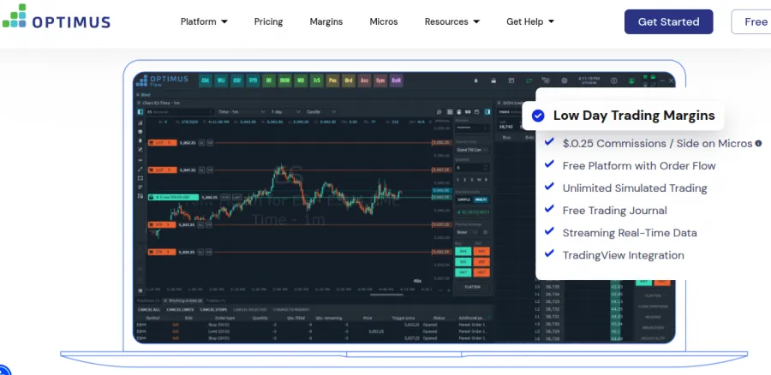The image size is (771, 375).
Task: Click the notification bell icon in the platform
Action: coord(475,80)
